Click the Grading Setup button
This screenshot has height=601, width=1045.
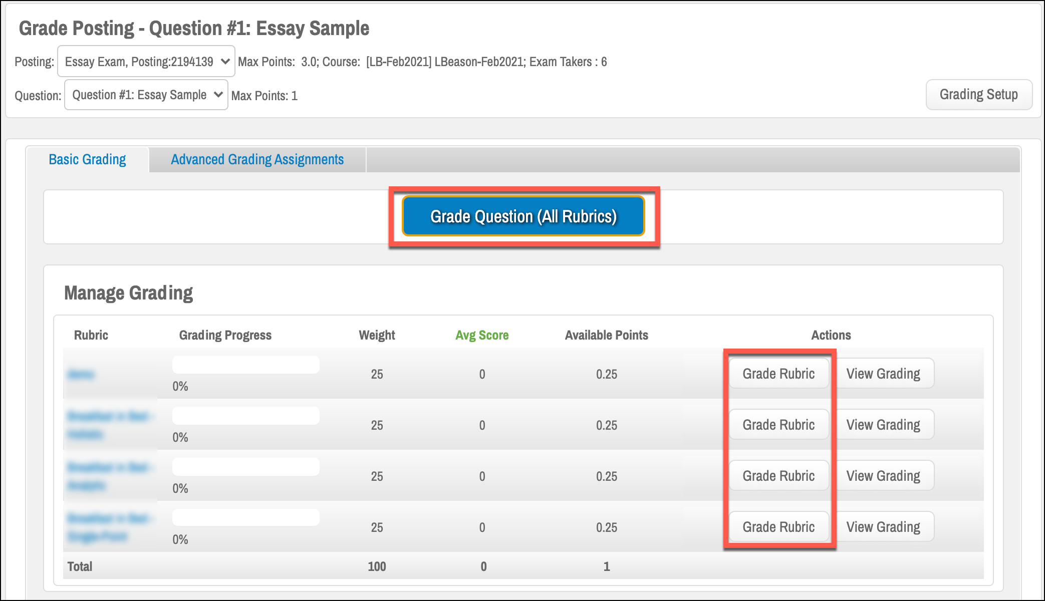click(979, 94)
